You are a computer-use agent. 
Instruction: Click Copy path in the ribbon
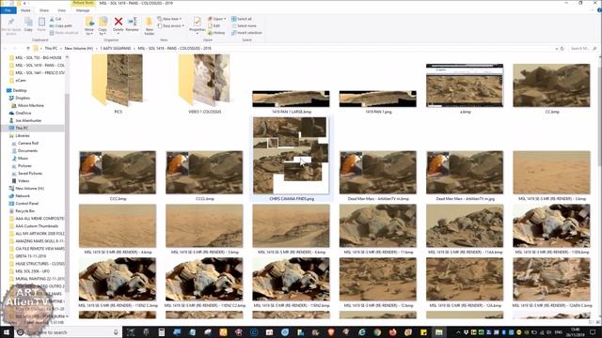pos(61,25)
